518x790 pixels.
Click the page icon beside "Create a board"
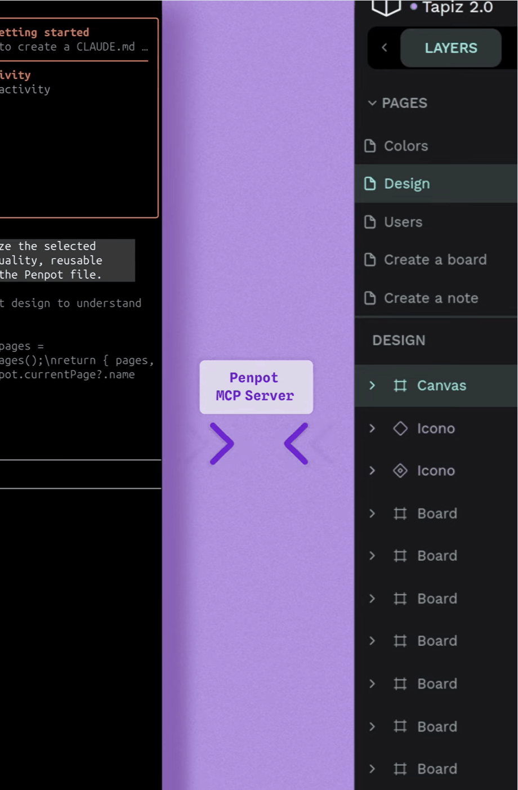point(370,260)
